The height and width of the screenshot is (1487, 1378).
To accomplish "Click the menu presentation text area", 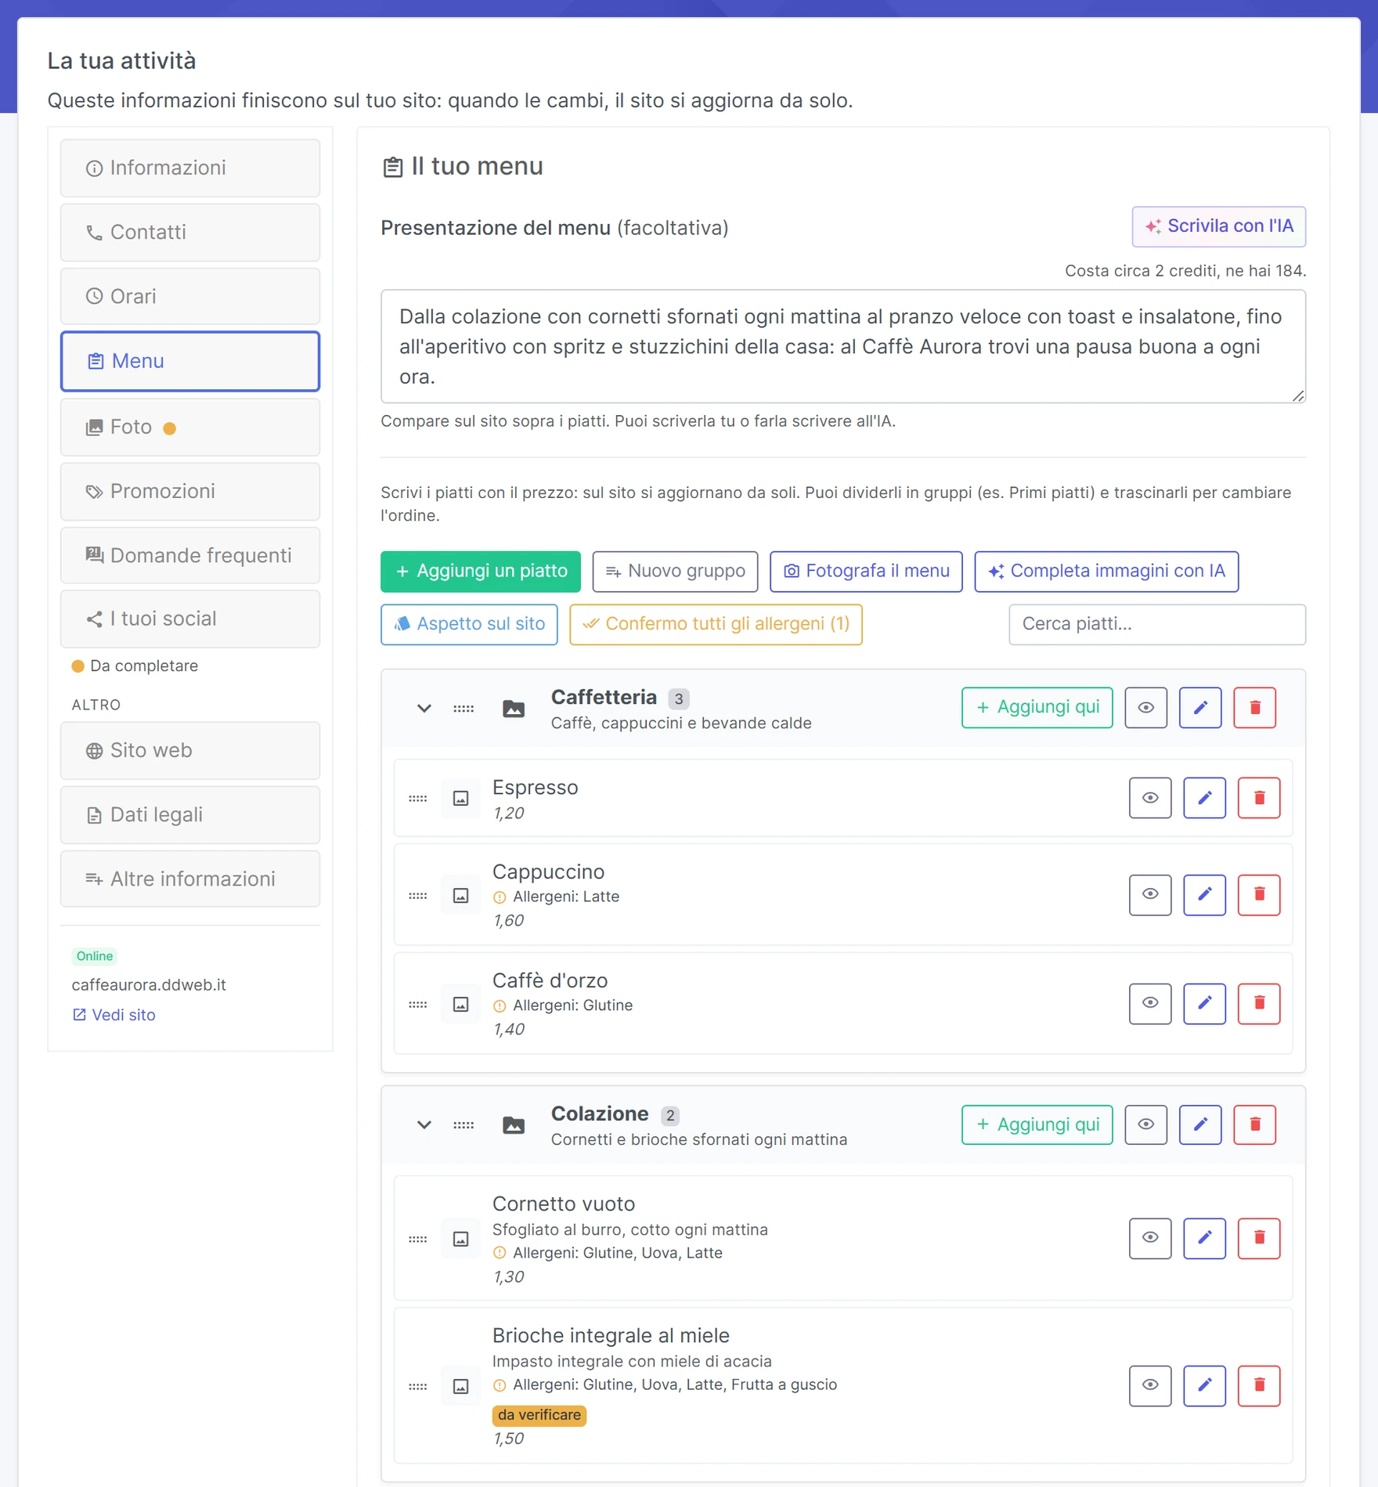I will click(843, 347).
